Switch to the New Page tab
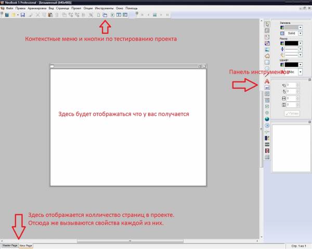312x249 pixels. [x=27, y=245]
